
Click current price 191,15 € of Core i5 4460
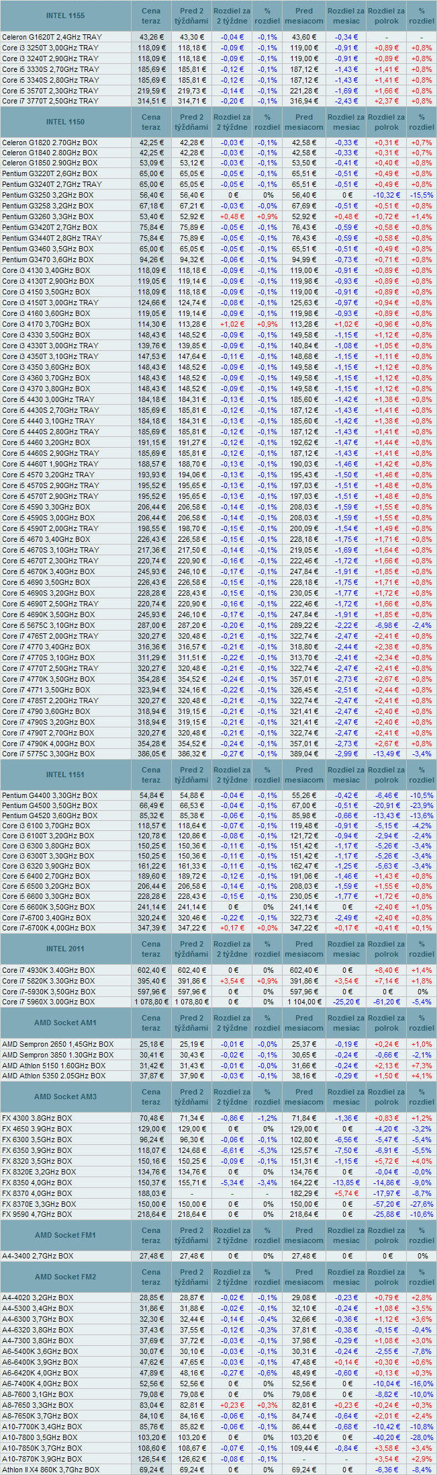pos(152,442)
